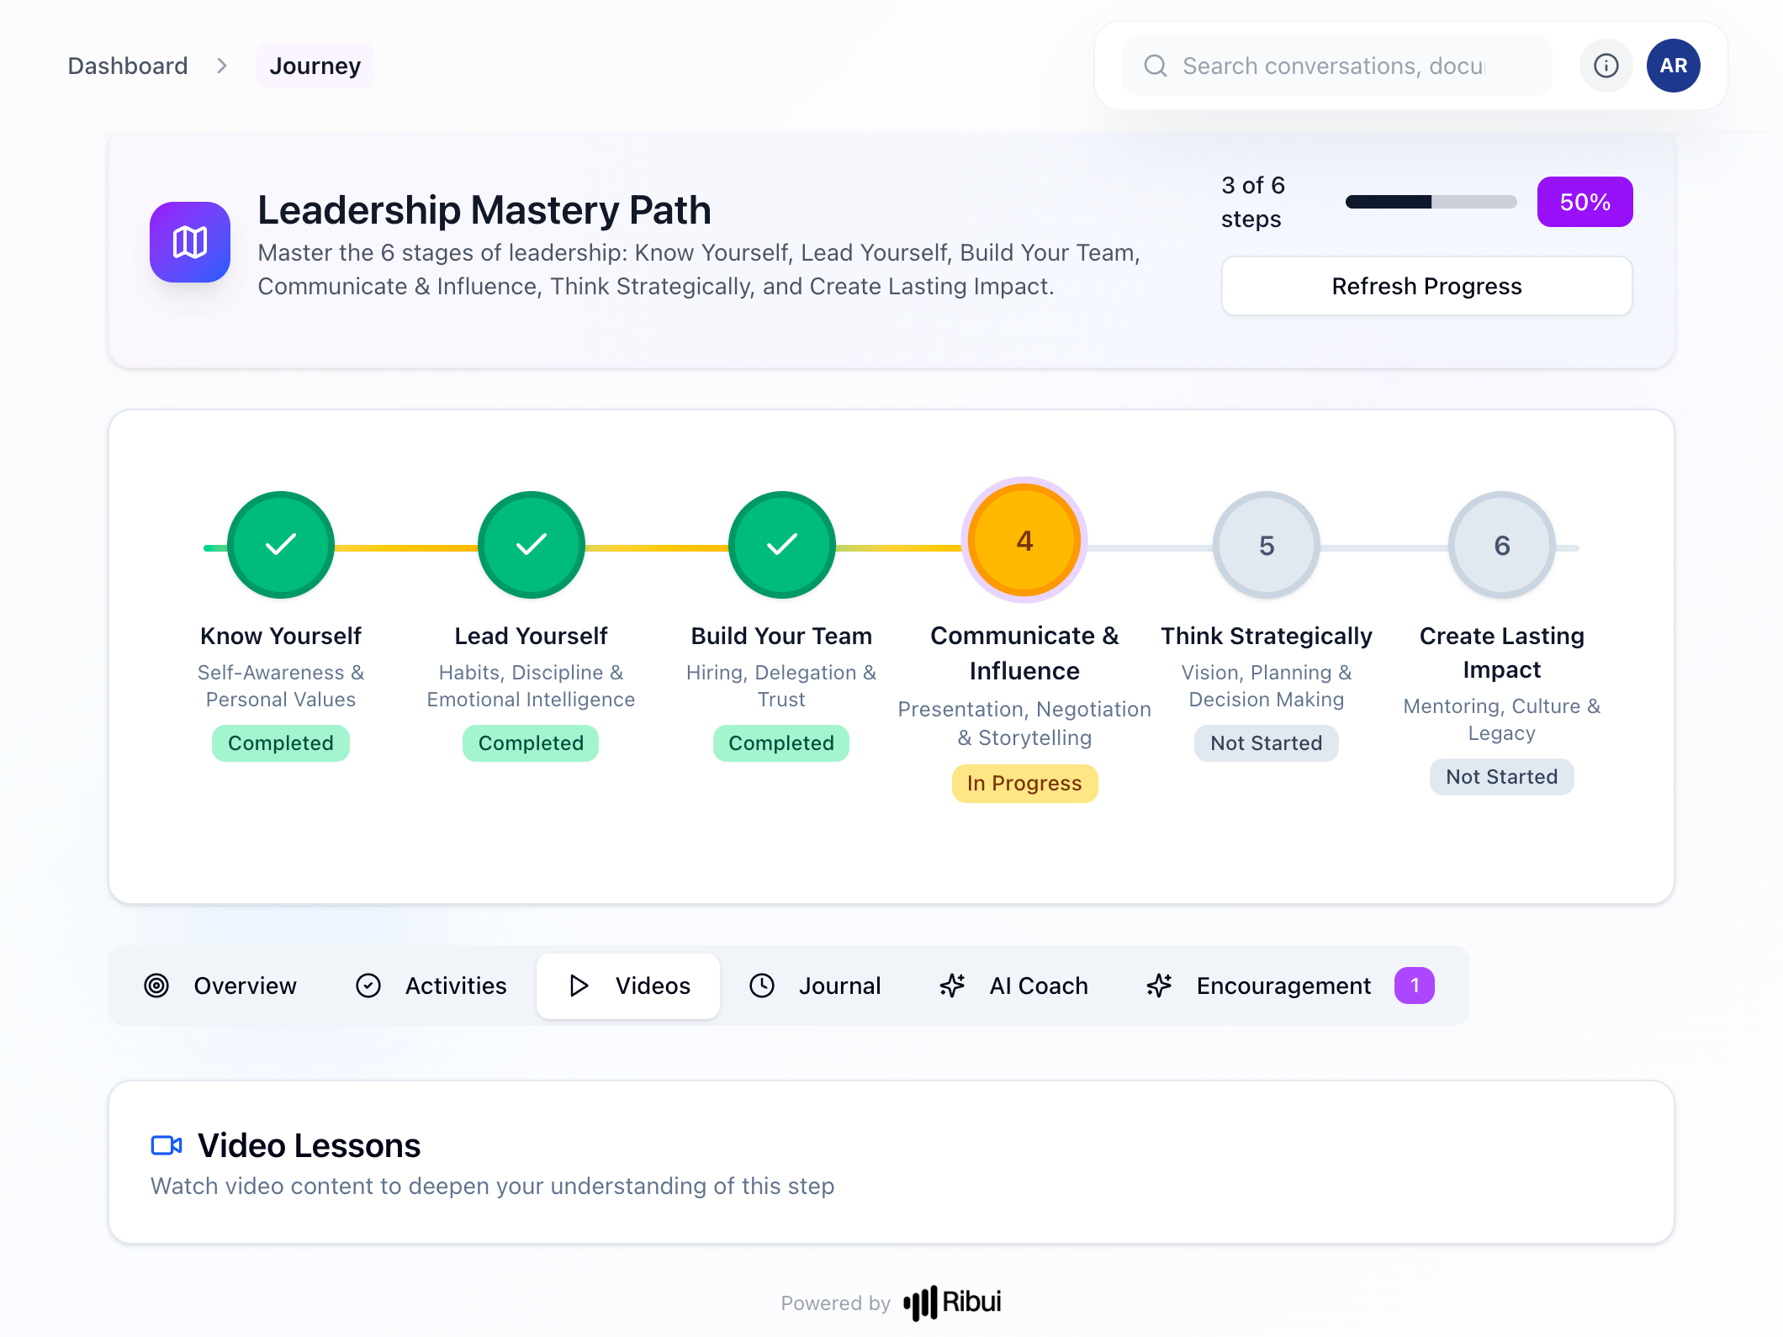The height and width of the screenshot is (1337, 1783).
Task: Click the Leadership Mastery Path map icon
Action: point(189,242)
